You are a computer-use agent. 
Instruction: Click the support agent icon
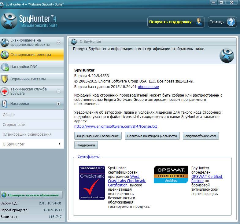[x=199, y=22]
